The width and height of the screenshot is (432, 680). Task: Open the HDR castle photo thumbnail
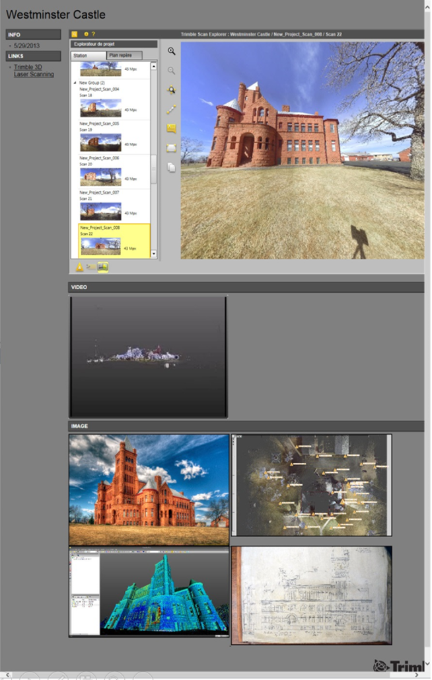[149, 489]
